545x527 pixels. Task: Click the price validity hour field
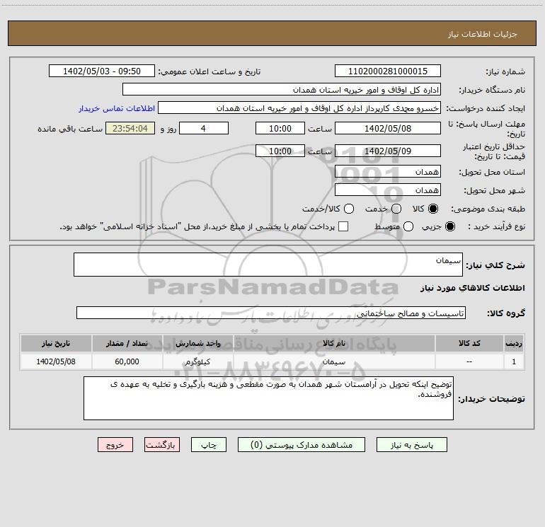(x=280, y=151)
